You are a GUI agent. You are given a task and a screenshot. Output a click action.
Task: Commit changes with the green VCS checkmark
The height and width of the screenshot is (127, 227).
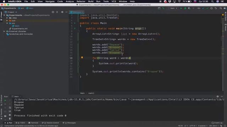click(207, 8)
